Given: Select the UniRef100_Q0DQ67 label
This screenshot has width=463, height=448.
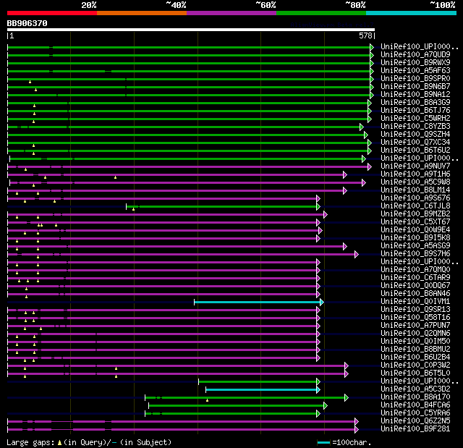Looking at the screenshot, I should [x=415, y=286].
